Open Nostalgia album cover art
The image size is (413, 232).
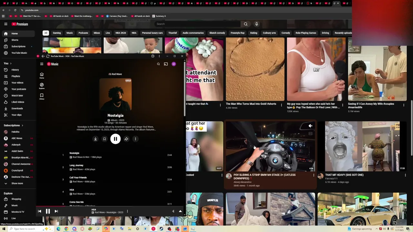[x=116, y=94]
